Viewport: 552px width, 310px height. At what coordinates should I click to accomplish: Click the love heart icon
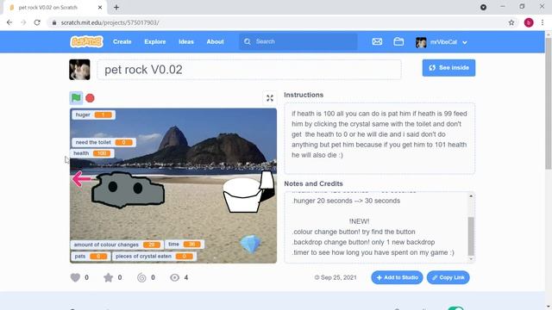(75, 277)
